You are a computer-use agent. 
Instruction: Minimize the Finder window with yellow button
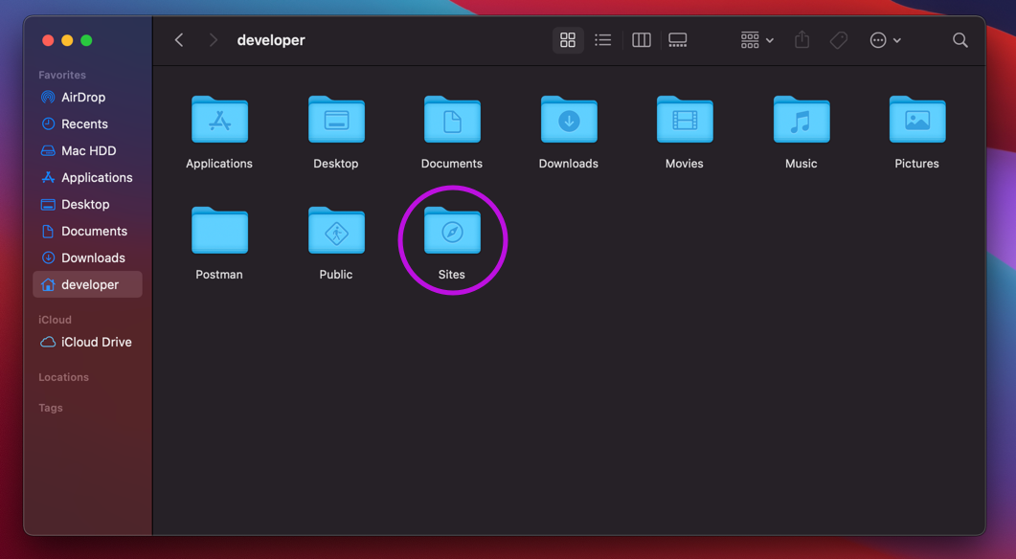tap(67, 40)
